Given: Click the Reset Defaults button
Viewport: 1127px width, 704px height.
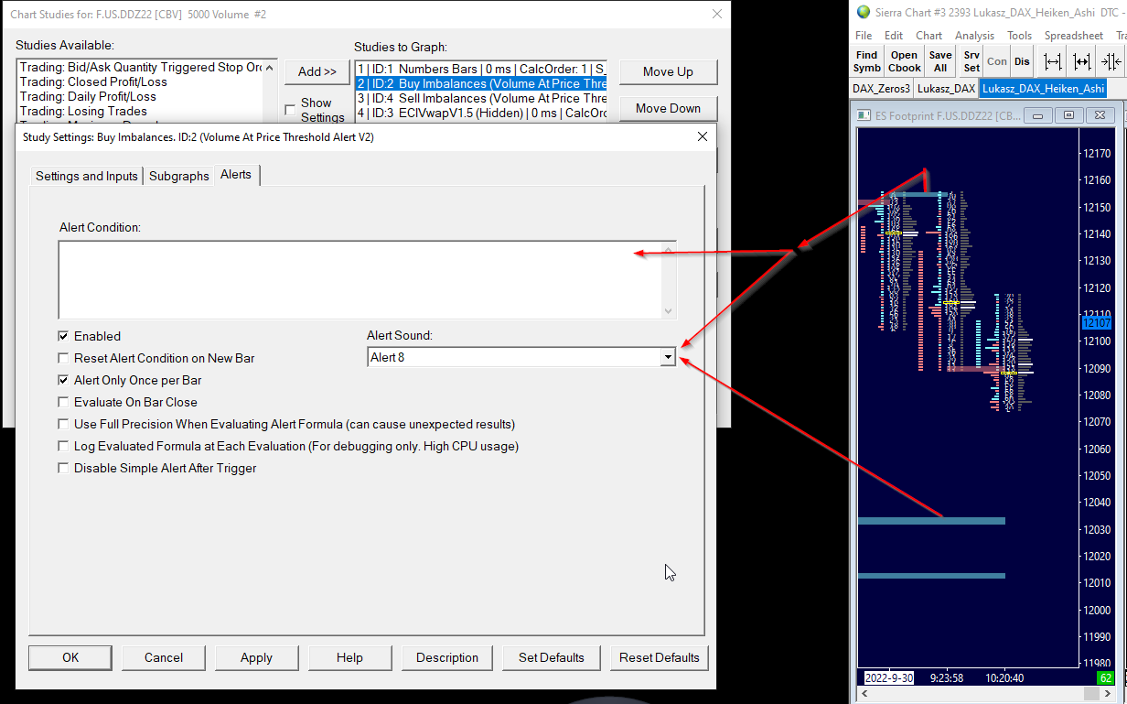Looking at the screenshot, I should pyautogui.click(x=660, y=657).
